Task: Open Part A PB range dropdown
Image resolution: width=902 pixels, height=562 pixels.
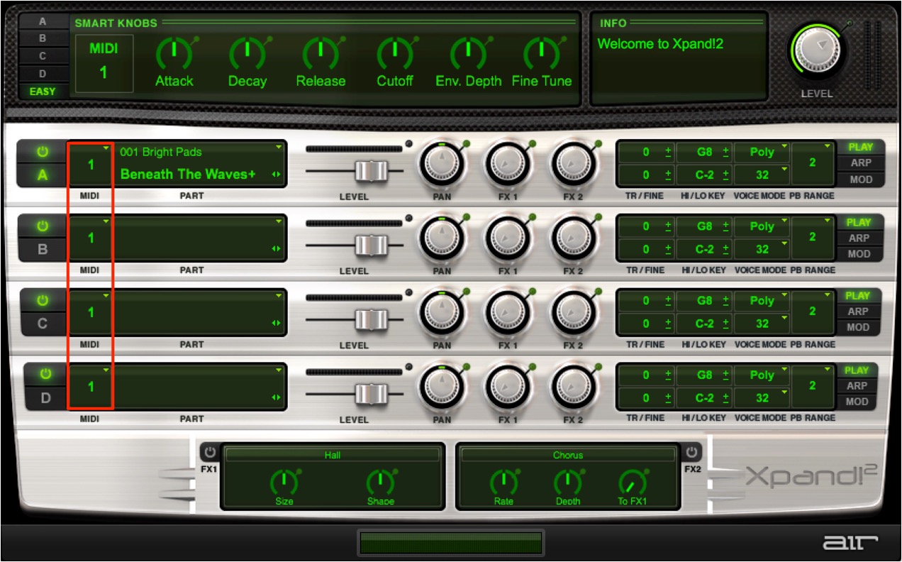Action: [813, 163]
